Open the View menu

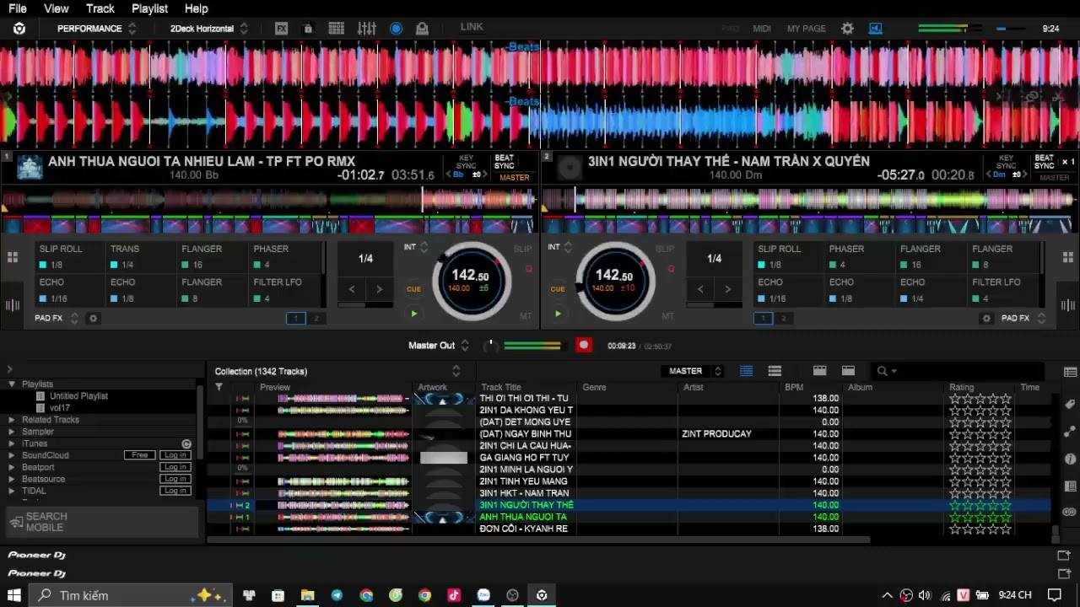(57, 8)
